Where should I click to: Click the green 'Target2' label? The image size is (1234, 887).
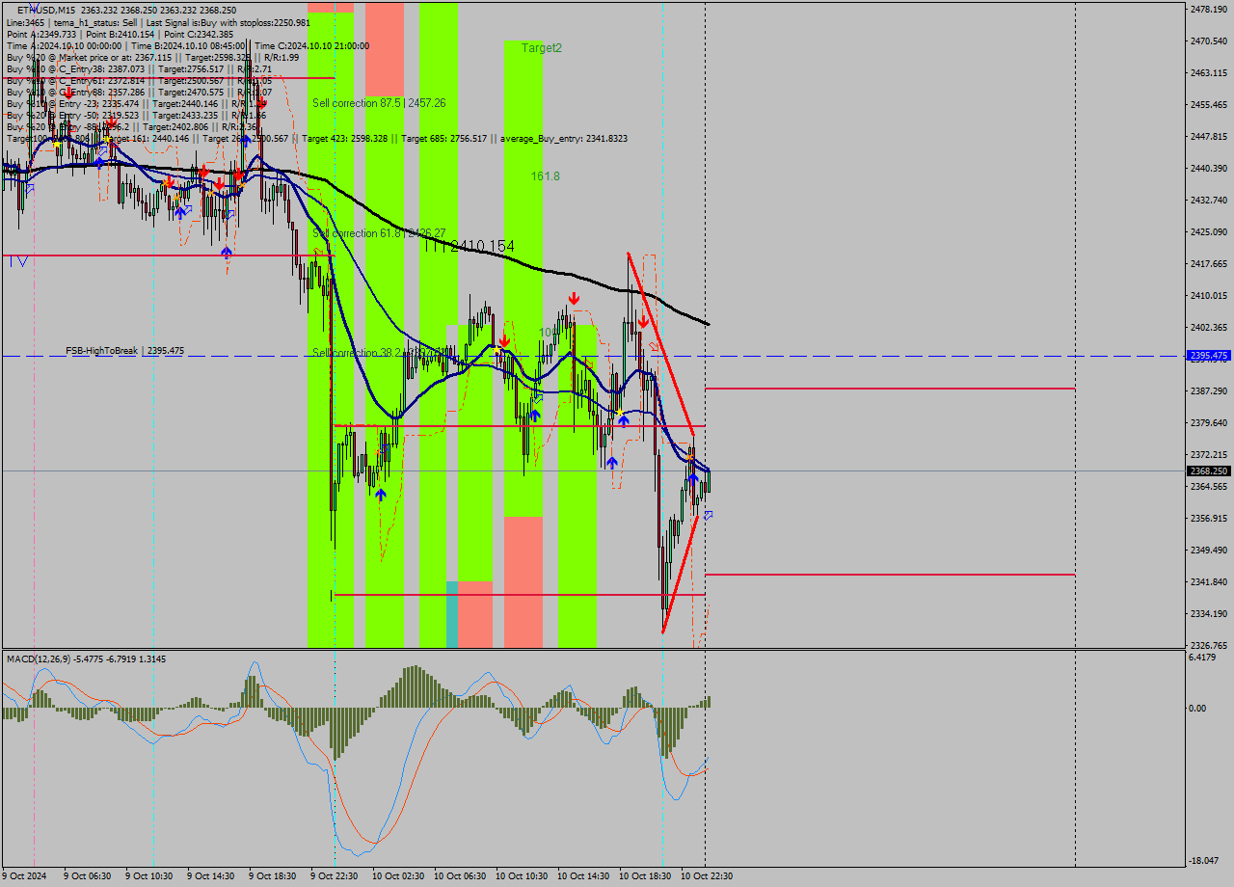coord(542,47)
